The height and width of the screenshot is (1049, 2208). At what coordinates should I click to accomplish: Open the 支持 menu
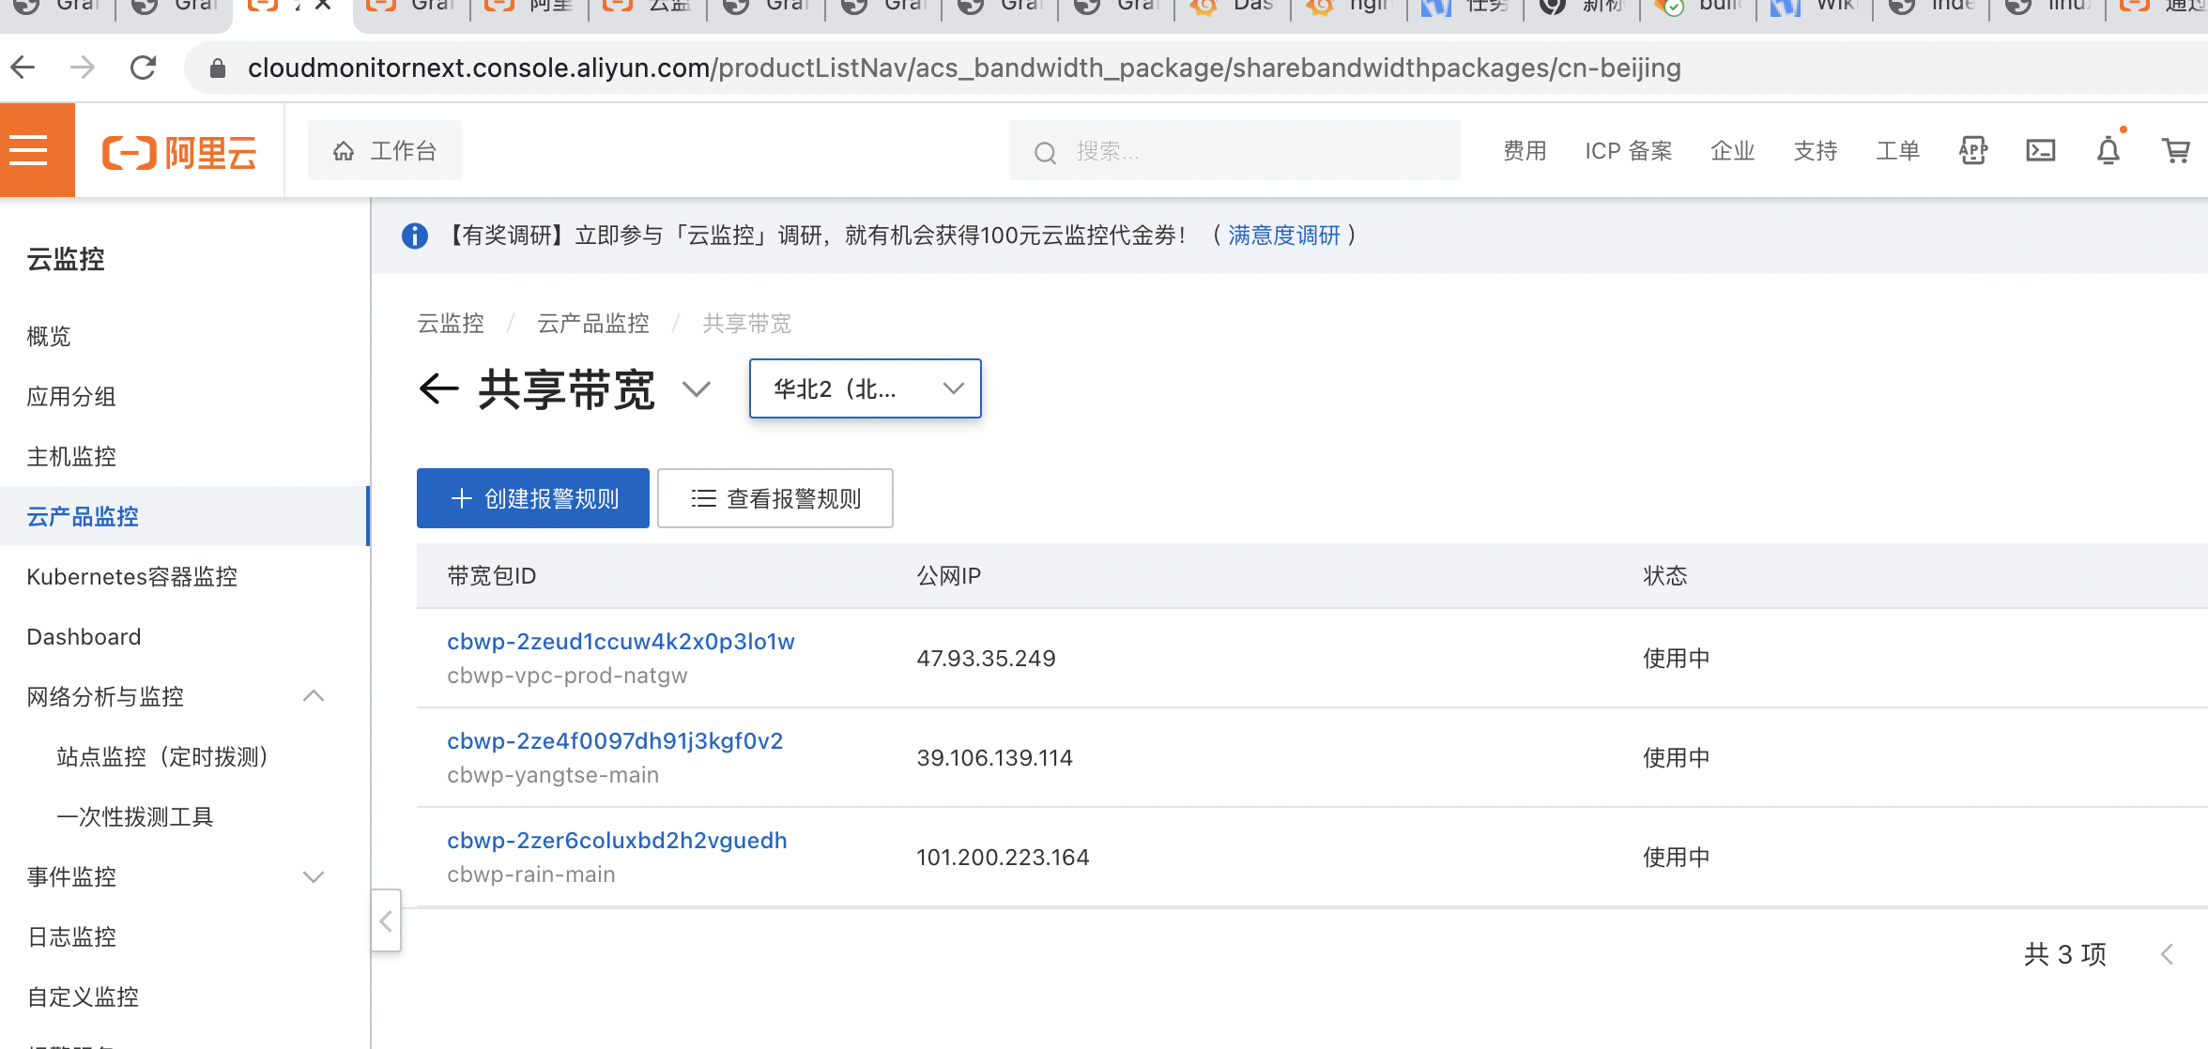coord(1816,150)
